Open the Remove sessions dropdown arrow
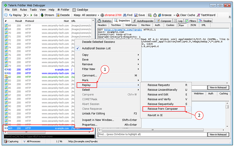Image resolution: width=235 pixels, height=147 pixels. click(x=28, y=15)
